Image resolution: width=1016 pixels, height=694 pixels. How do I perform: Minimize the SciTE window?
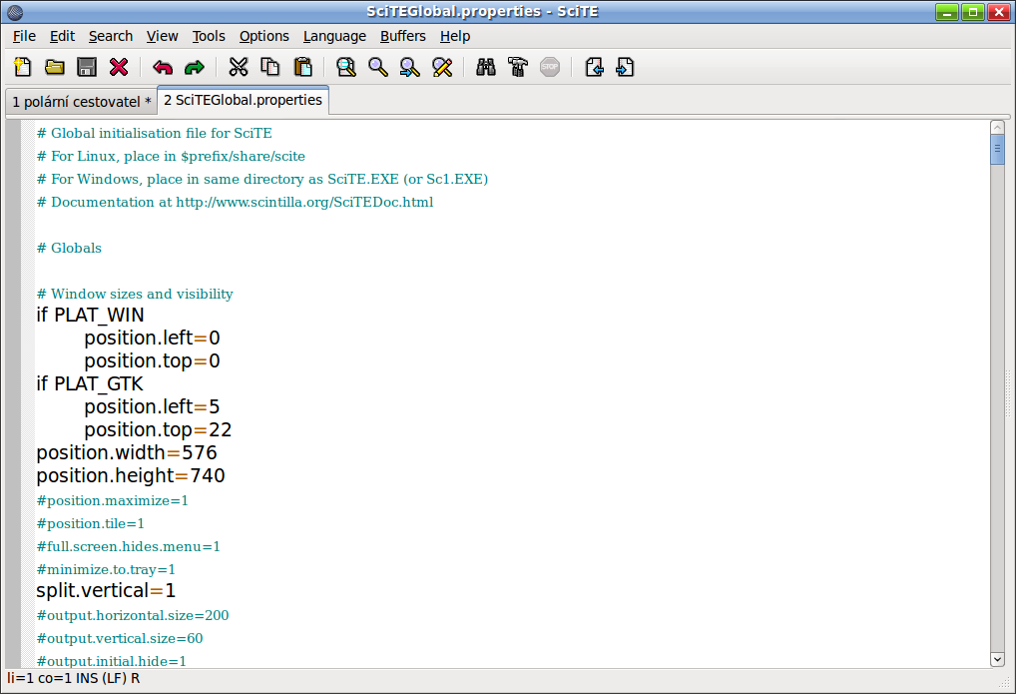tap(947, 12)
